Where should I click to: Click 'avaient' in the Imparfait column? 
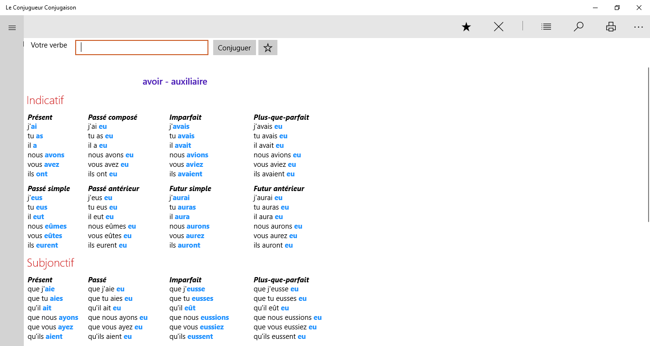190,174
